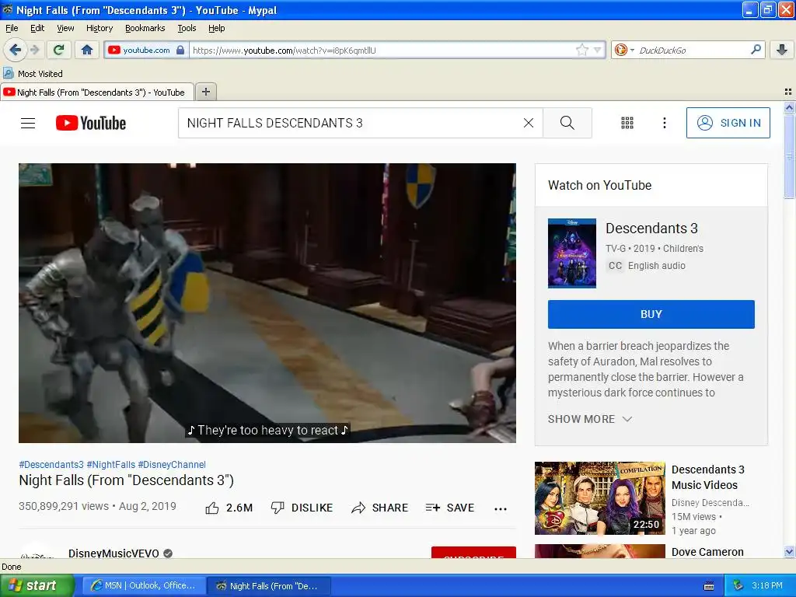
Task: Open the Edit menu
Action: point(37,29)
